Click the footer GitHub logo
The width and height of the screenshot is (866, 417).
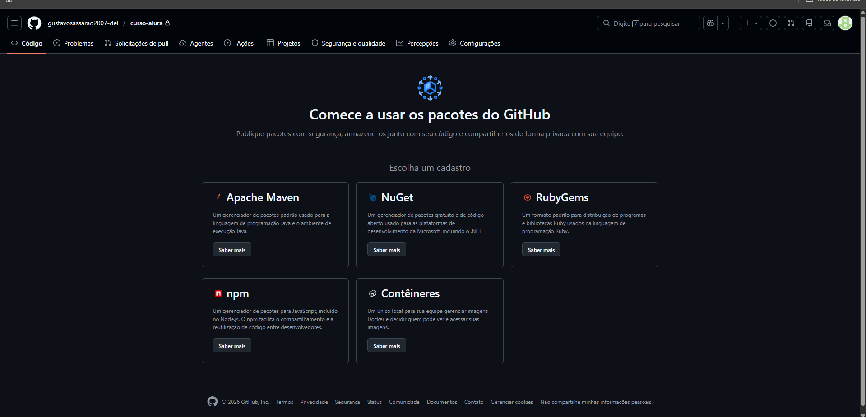(x=213, y=401)
